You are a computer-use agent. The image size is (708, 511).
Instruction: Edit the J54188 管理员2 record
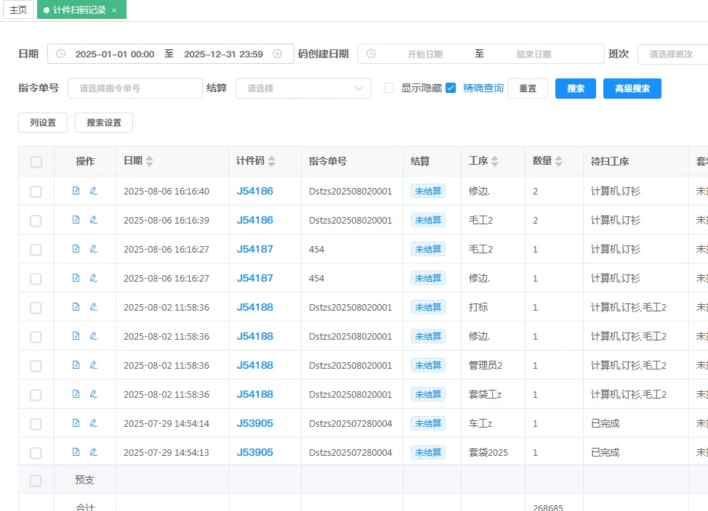[x=94, y=365]
